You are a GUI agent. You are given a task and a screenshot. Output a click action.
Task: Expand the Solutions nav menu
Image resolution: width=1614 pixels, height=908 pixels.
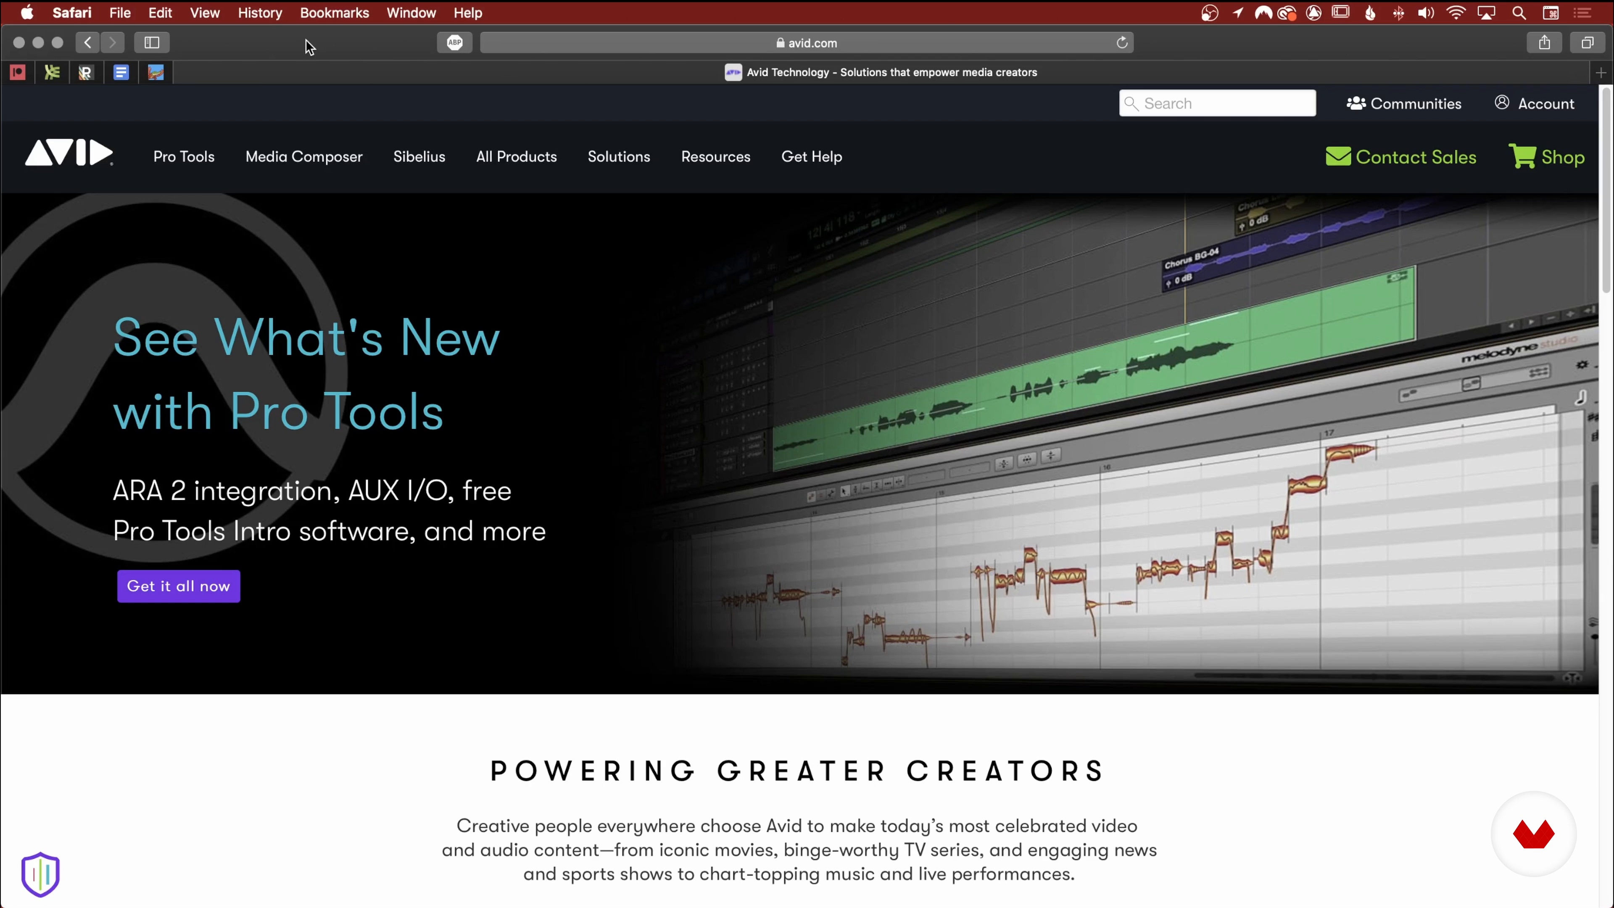[x=619, y=157]
